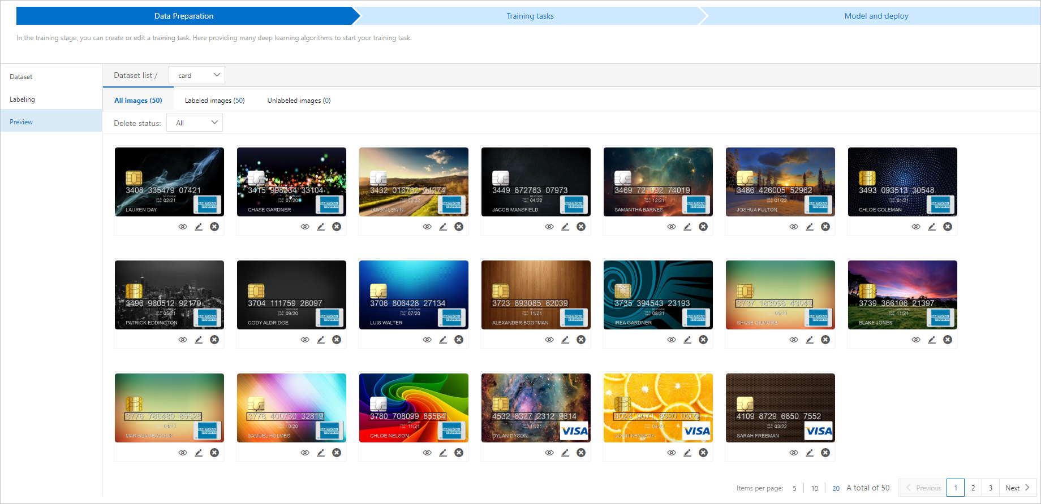Go to the Data Preparation step
Image resolution: width=1041 pixels, height=504 pixels.
point(184,16)
